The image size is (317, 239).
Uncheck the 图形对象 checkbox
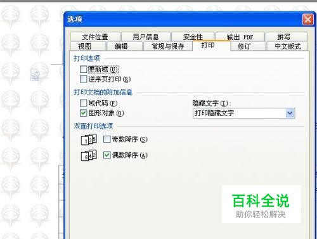click(x=83, y=113)
